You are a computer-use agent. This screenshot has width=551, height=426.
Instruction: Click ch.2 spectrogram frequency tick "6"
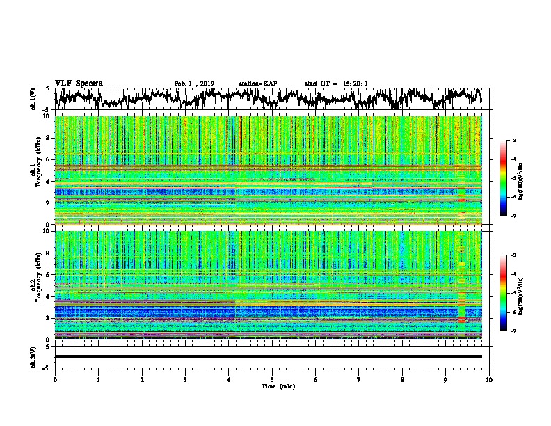pos(49,275)
